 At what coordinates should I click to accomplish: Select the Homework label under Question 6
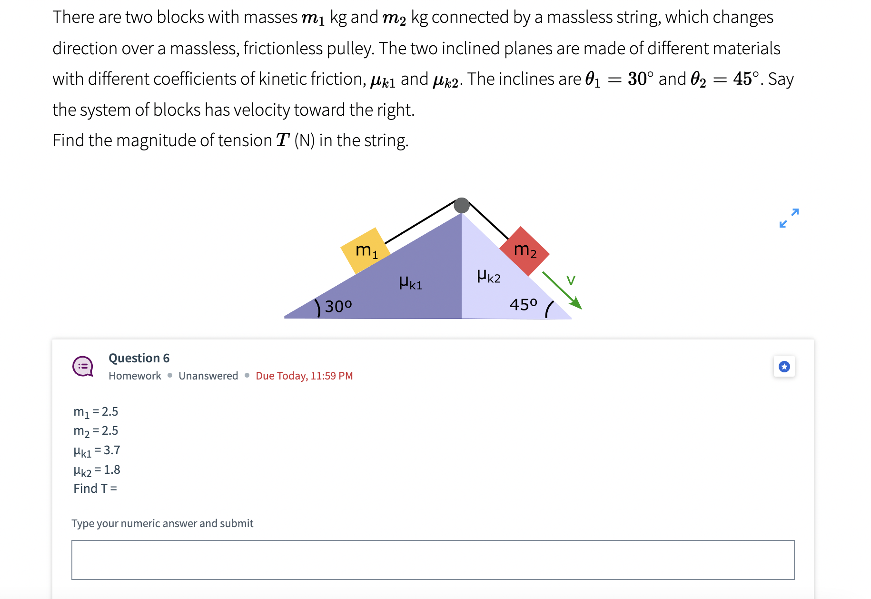tap(135, 376)
